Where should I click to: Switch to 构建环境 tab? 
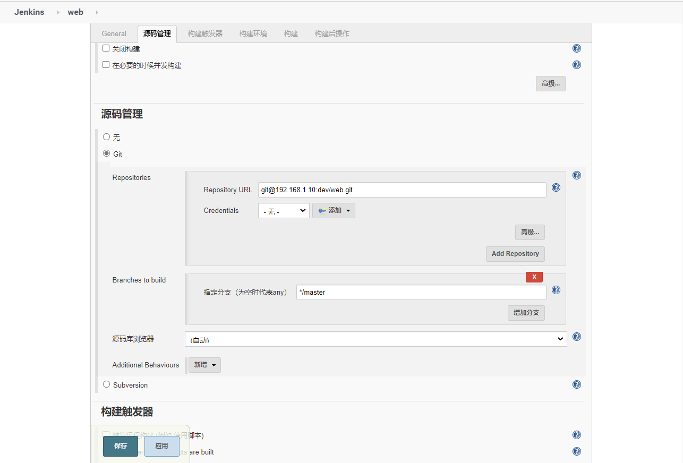pos(253,33)
